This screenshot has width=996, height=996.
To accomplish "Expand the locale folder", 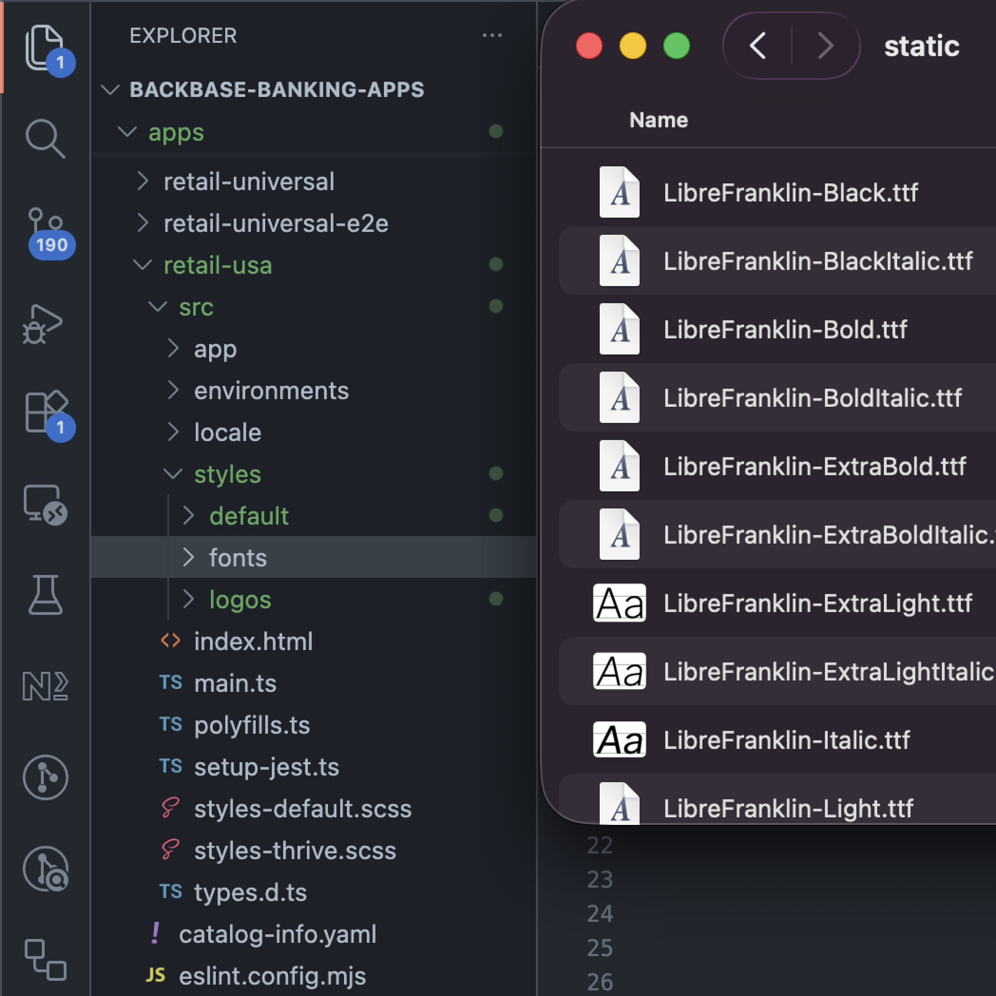I will point(174,432).
